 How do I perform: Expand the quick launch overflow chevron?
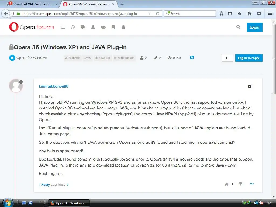point(40,202)
